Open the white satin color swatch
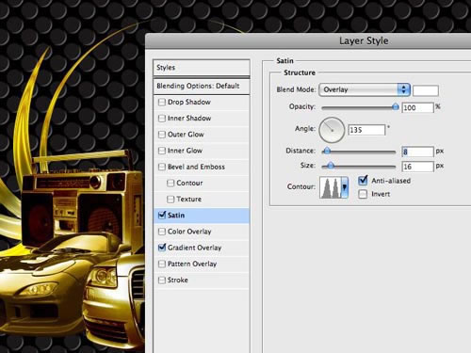The width and height of the screenshot is (471, 353). (x=426, y=90)
